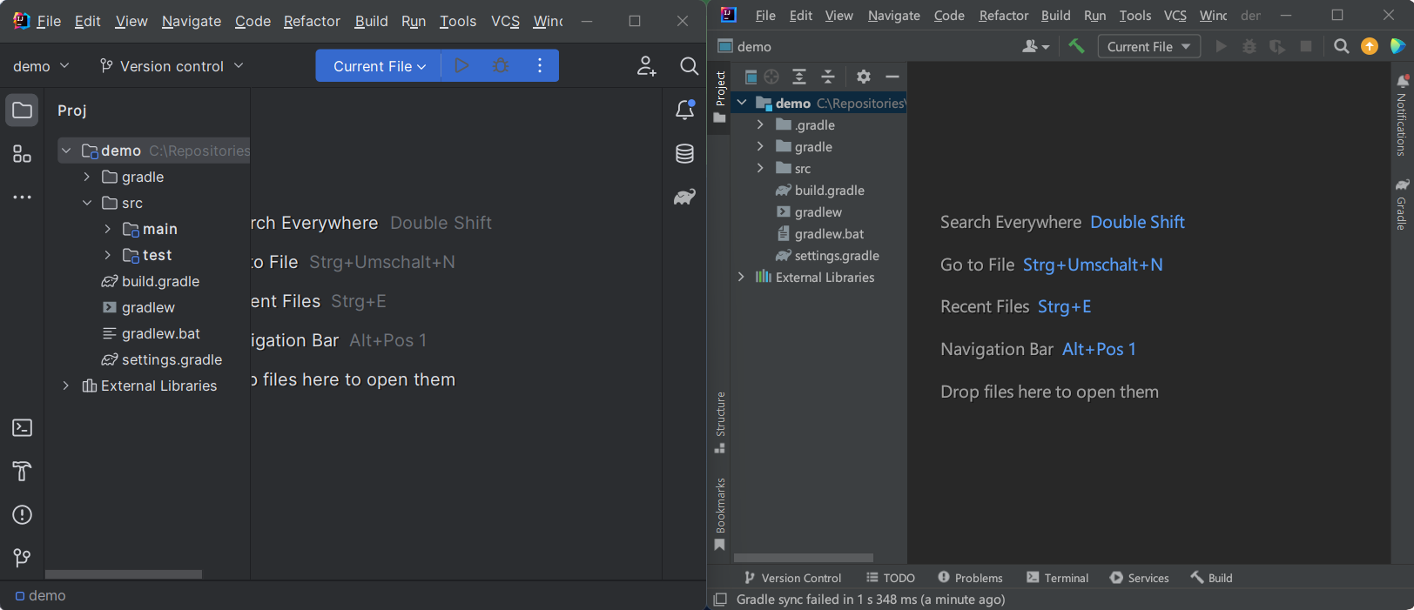Open the Version control dropdown
This screenshot has width=1414, height=610.
(x=172, y=66)
